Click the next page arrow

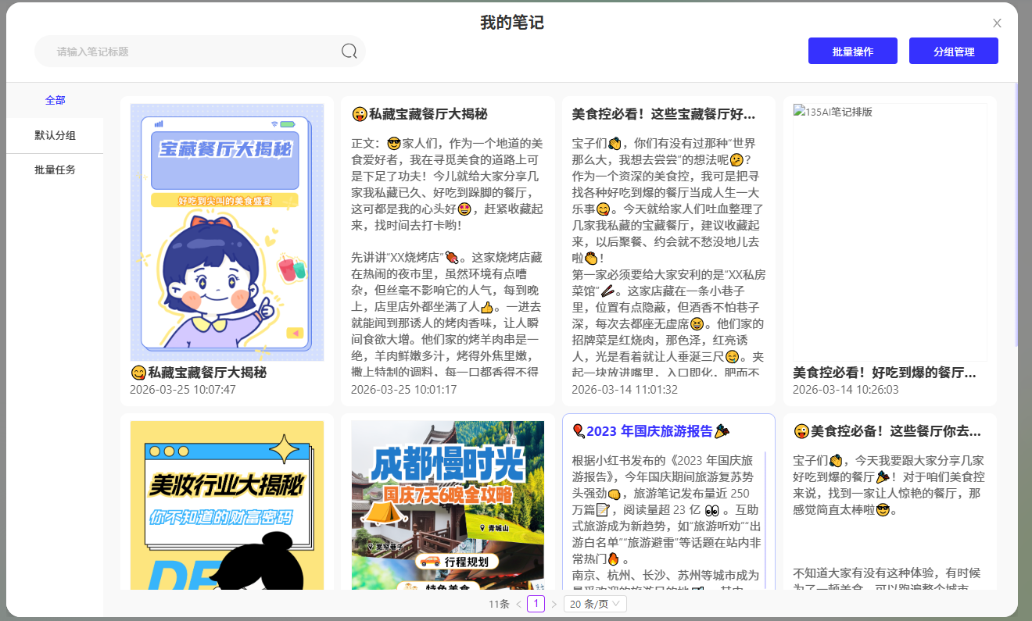point(554,604)
